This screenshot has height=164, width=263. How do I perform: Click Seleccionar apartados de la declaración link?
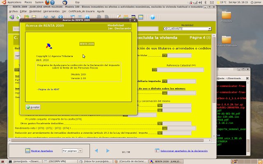[184, 151]
